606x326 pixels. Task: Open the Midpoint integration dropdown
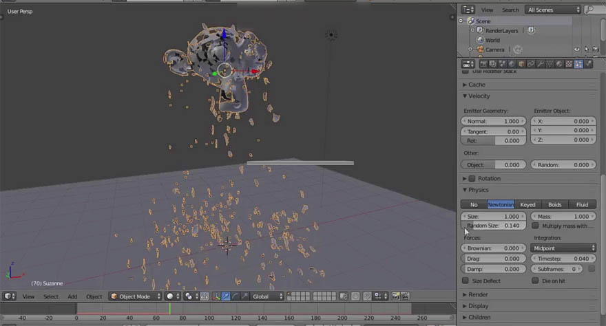(x=563, y=248)
